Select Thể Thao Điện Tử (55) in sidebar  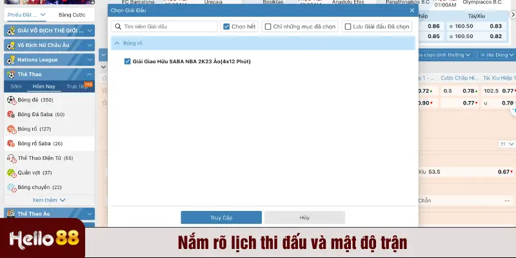50,158
